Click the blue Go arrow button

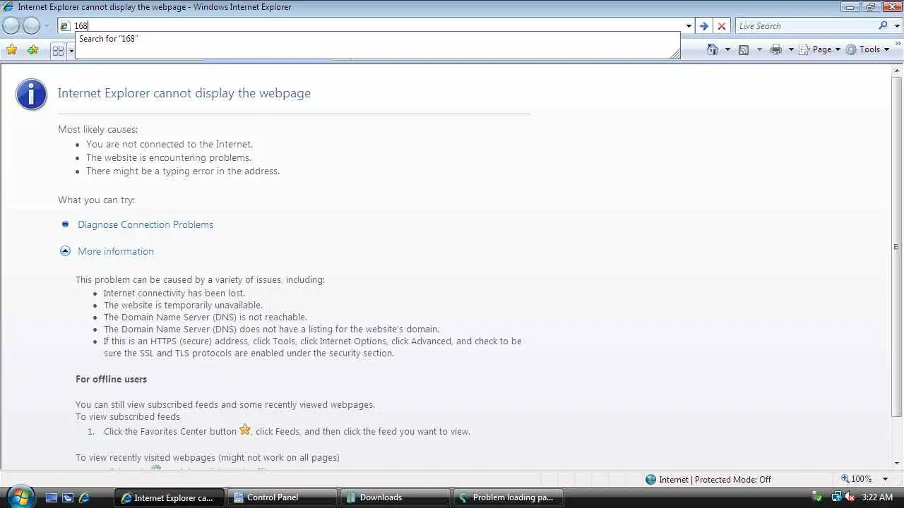(703, 26)
